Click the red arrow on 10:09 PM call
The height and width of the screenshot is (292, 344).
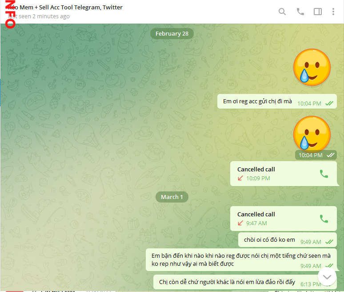click(x=240, y=178)
